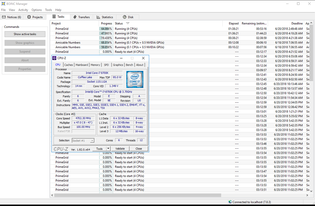Click the Intel Core i7 8700K name field
This screenshot has height=206, width=315.
click(x=97, y=73)
